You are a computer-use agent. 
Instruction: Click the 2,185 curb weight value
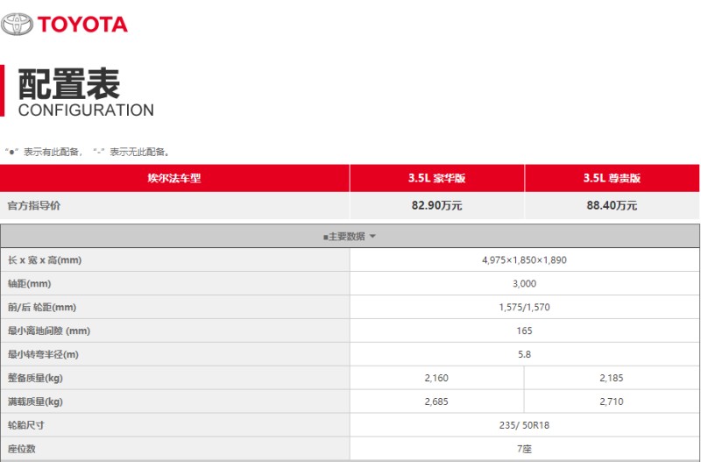[611, 378]
